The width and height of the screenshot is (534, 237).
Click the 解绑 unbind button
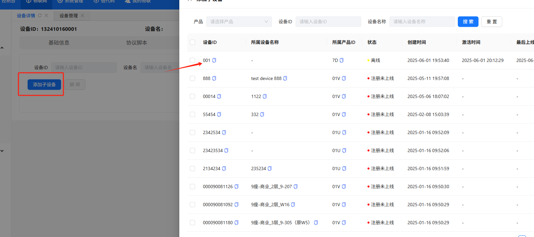(x=75, y=85)
